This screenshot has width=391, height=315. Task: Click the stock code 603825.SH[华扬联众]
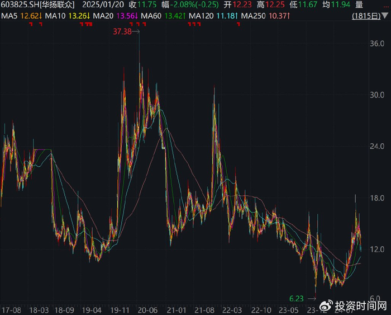pos(37,4)
